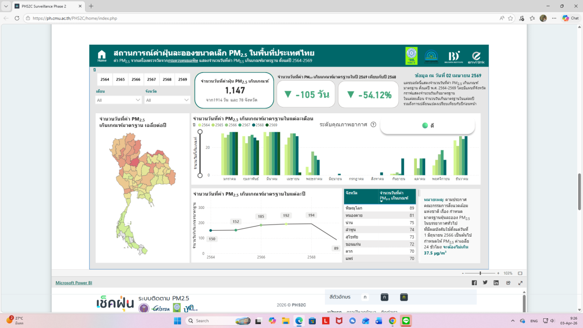Sort by the PM2.5 exceed-days column header

click(394, 196)
